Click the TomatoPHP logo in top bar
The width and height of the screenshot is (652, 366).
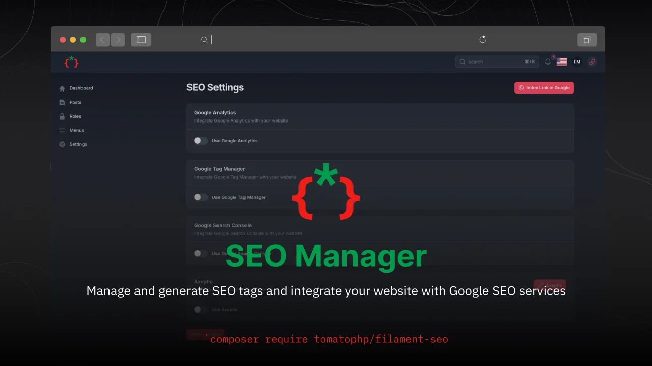click(x=71, y=62)
